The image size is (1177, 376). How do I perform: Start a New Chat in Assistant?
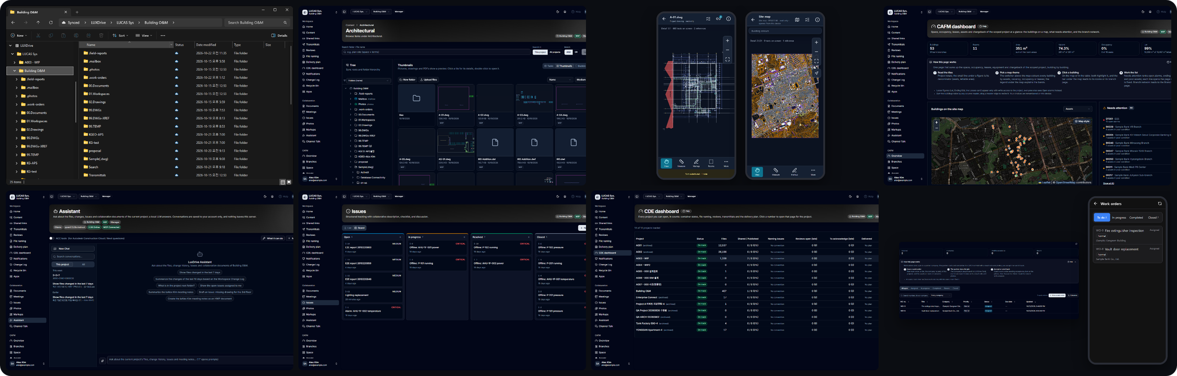point(73,249)
